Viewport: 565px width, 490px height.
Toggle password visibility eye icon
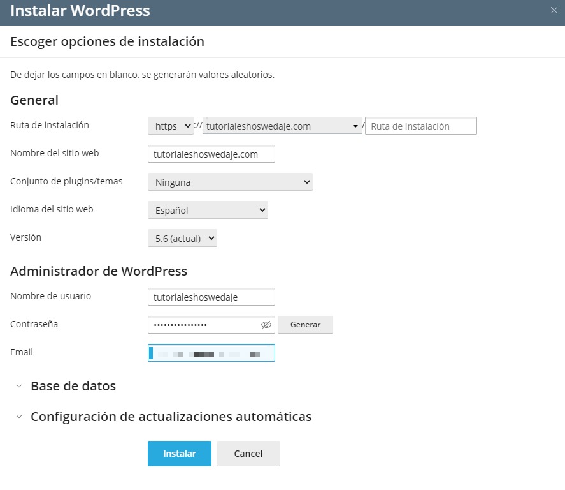tap(266, 325)
